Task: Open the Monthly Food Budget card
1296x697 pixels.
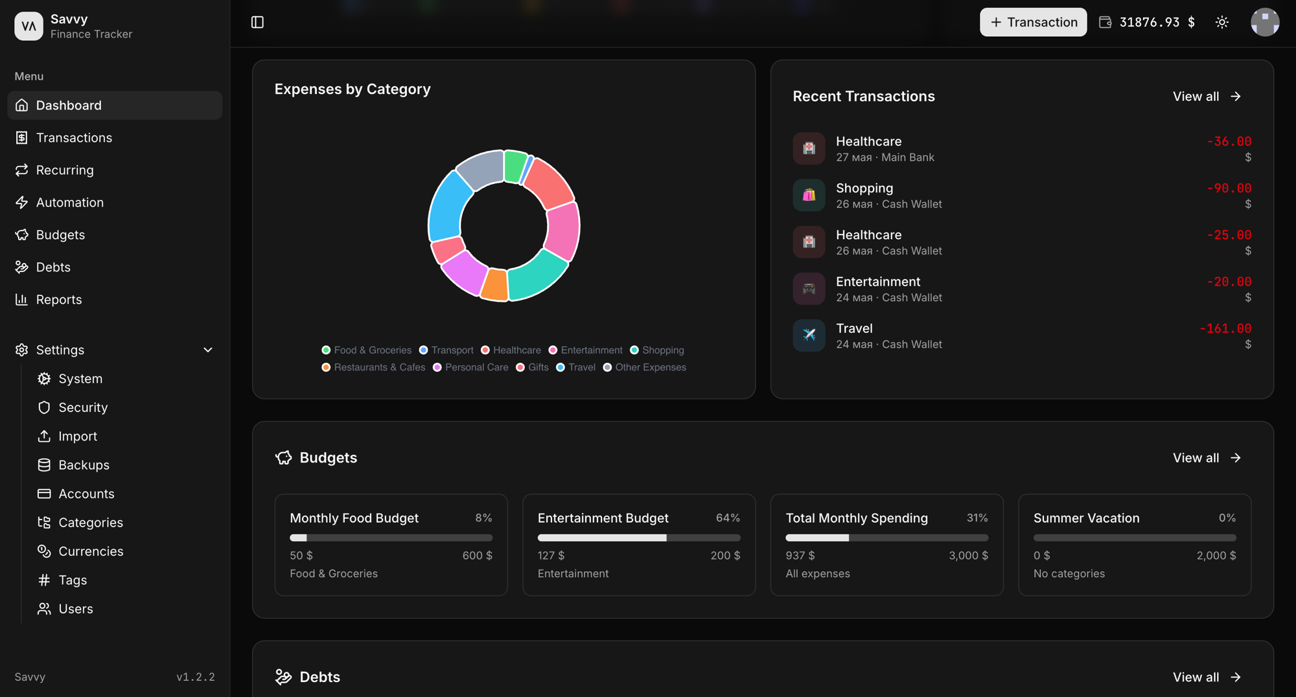Action: [391, 545]
